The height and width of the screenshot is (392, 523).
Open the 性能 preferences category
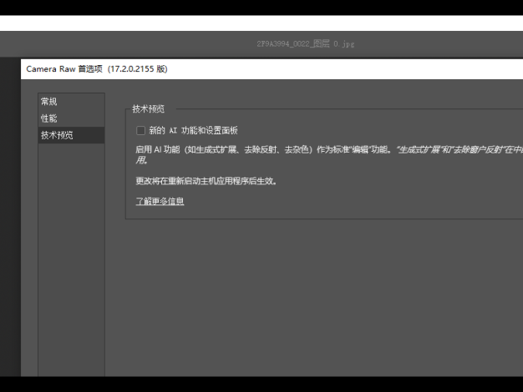[x=71, y=118]
